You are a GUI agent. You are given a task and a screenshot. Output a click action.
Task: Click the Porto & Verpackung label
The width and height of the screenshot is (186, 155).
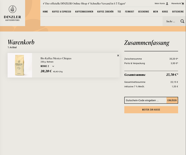click(135, 63)
